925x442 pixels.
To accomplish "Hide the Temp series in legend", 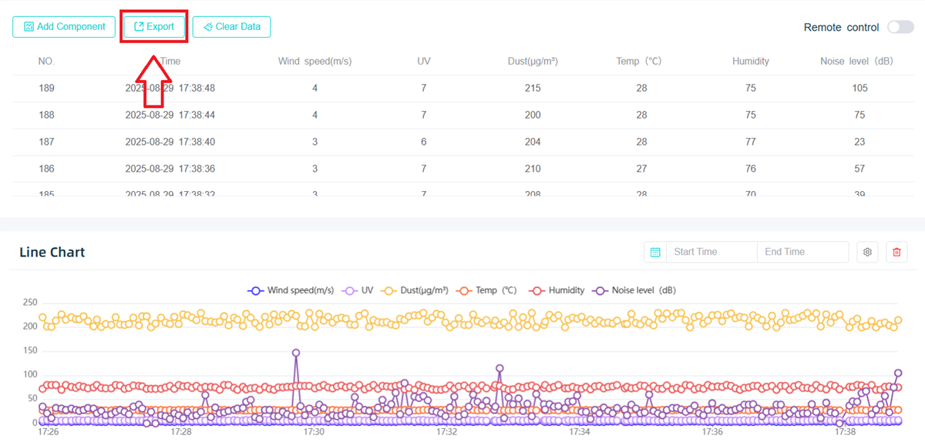I will [487, 290].
